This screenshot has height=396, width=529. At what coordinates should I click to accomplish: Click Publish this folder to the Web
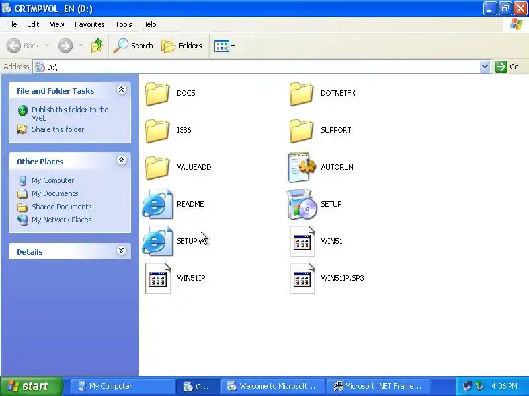(70, 114)
